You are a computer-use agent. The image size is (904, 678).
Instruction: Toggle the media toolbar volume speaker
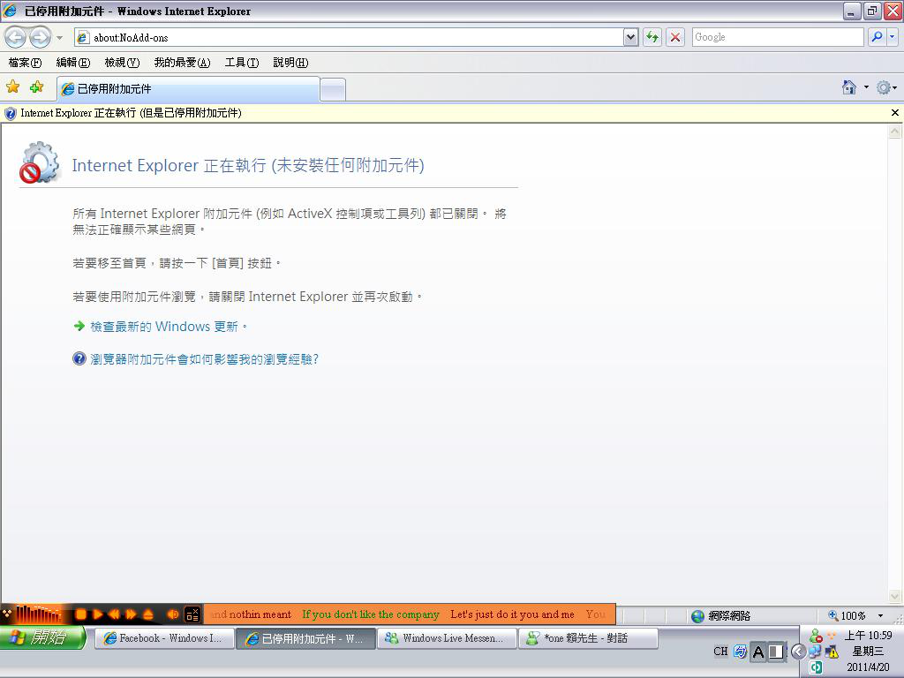[172, 614]
